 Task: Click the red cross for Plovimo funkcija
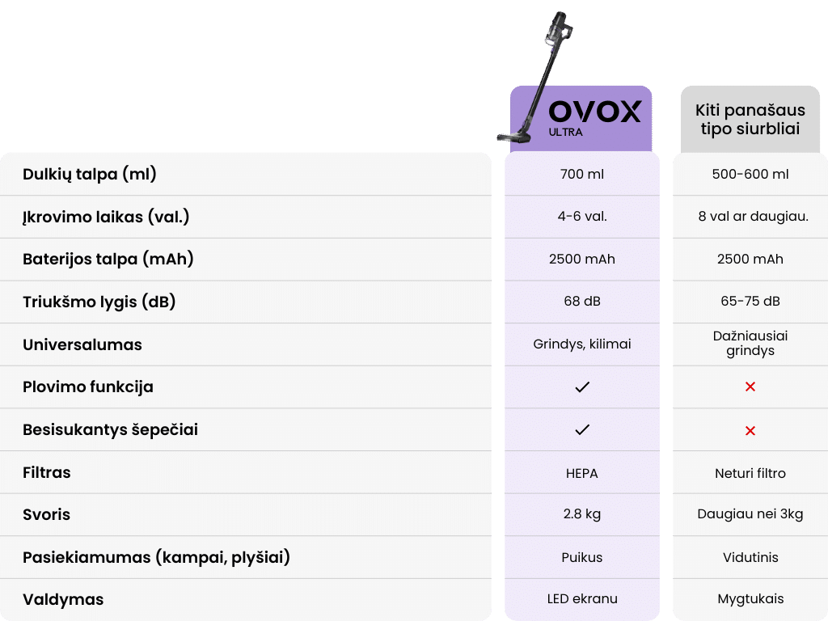750,387
